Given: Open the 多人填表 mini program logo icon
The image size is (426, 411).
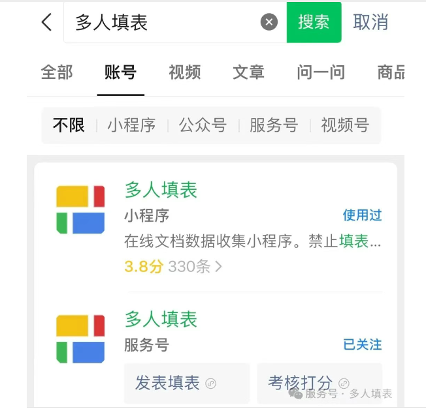Looking at the screenshot, I should [80, 209].
